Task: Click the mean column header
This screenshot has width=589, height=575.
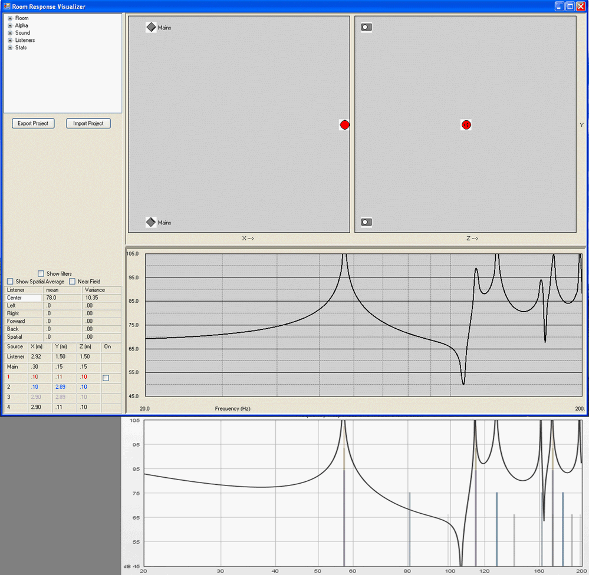Action: coord(52,290)
